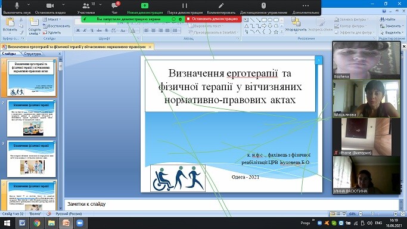Select oval shape in gallery
407x229 pixels.
point(270,20)
